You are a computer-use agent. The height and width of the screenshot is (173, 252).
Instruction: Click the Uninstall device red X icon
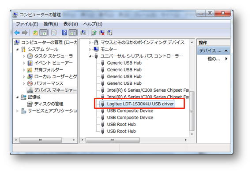coord(102,33)
